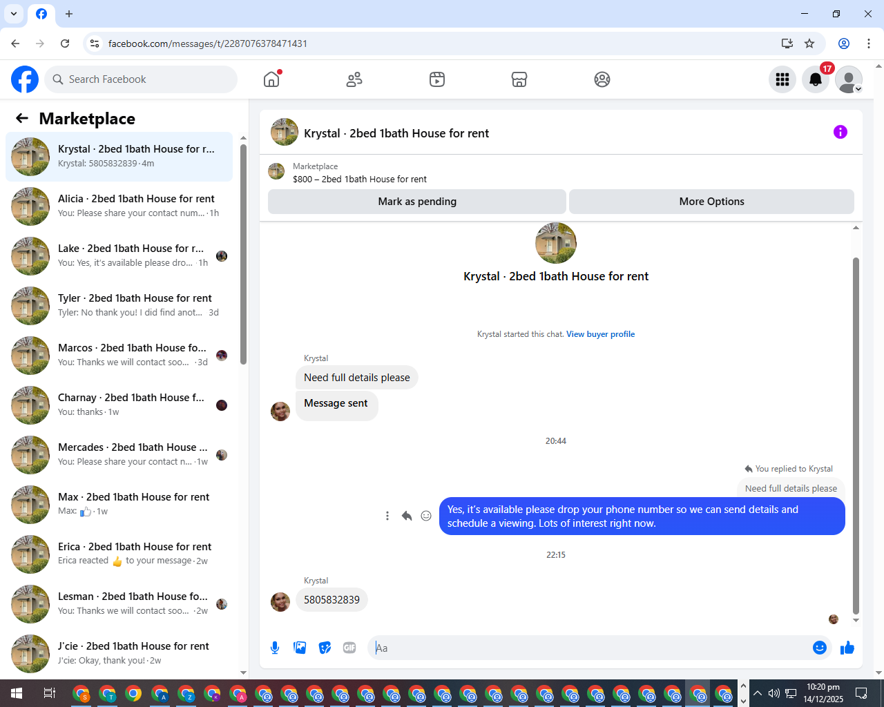Open Krystal conversation in the list

119,157
